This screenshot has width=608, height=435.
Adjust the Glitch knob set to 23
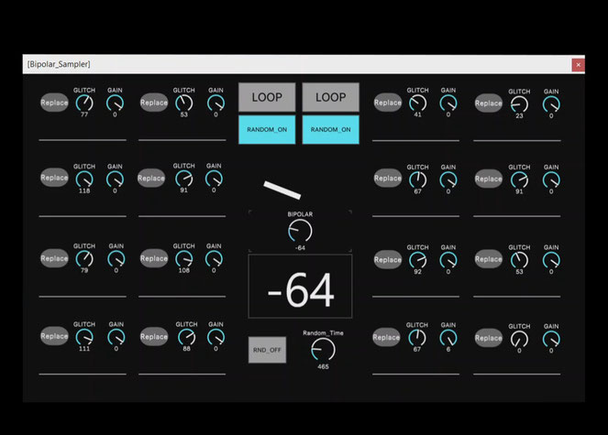(x=519, y=104)
